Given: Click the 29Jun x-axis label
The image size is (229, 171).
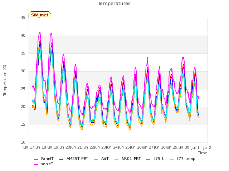Looking at the screenshot, I should click(178, 147).
